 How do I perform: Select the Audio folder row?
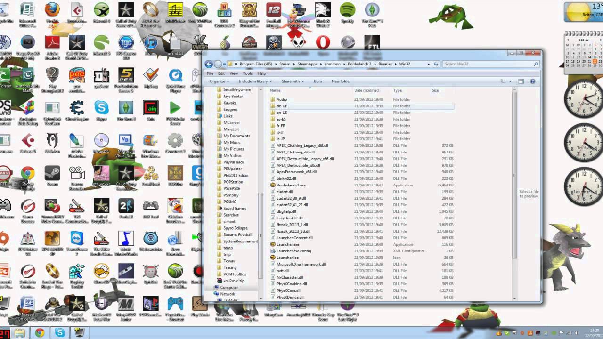point(362,99)
